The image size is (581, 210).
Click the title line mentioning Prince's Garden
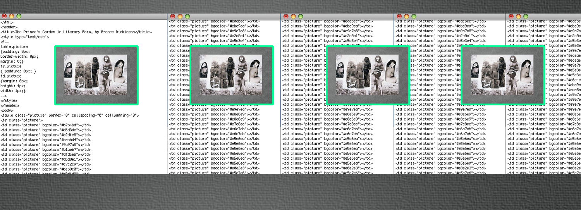point(76,32)
